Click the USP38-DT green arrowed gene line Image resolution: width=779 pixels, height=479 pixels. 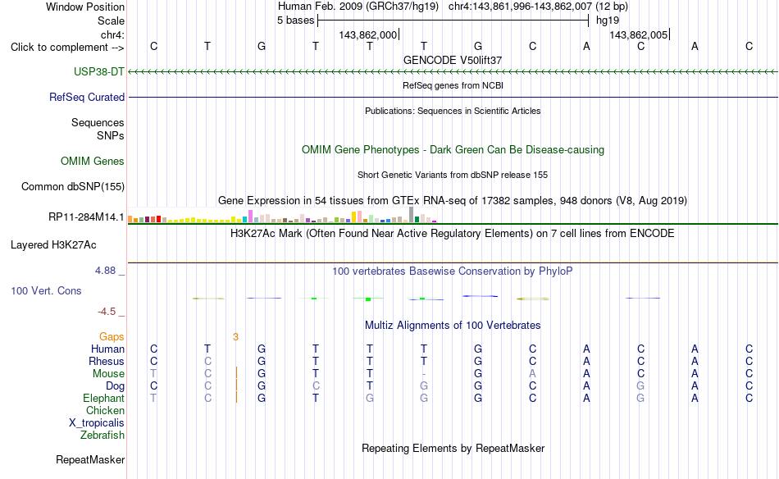coord(453,72)
